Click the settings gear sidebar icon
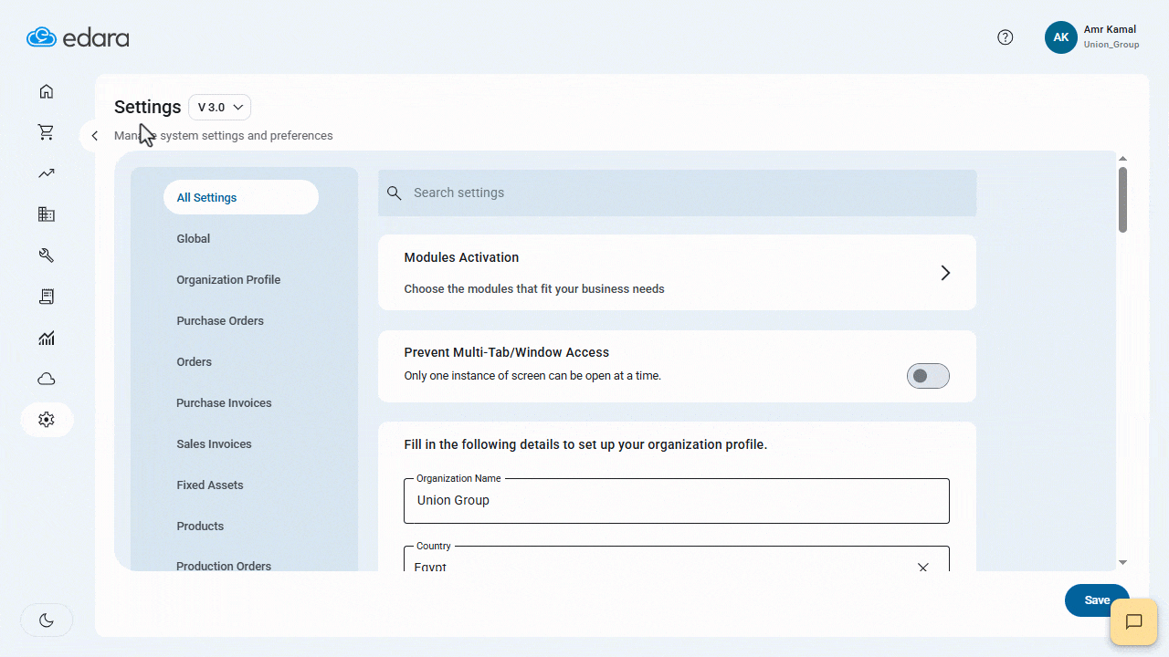 (x=47, y=420)
